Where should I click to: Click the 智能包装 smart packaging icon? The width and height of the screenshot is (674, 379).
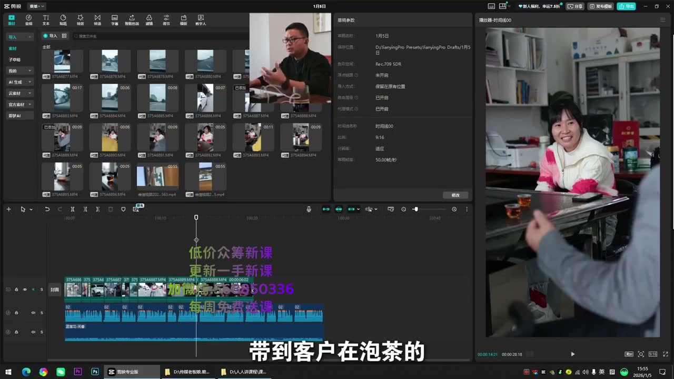[132, 20]
